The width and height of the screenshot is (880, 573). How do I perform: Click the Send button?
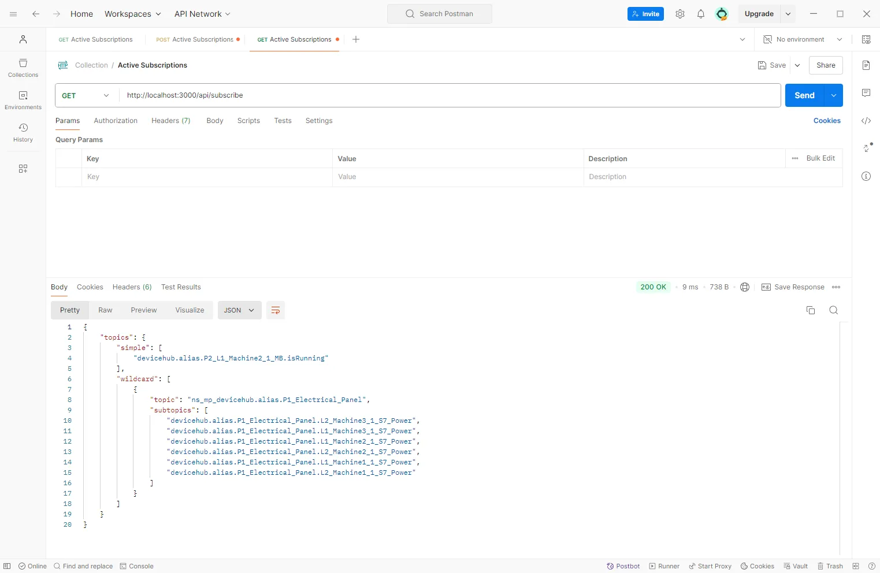pos(805,95)
